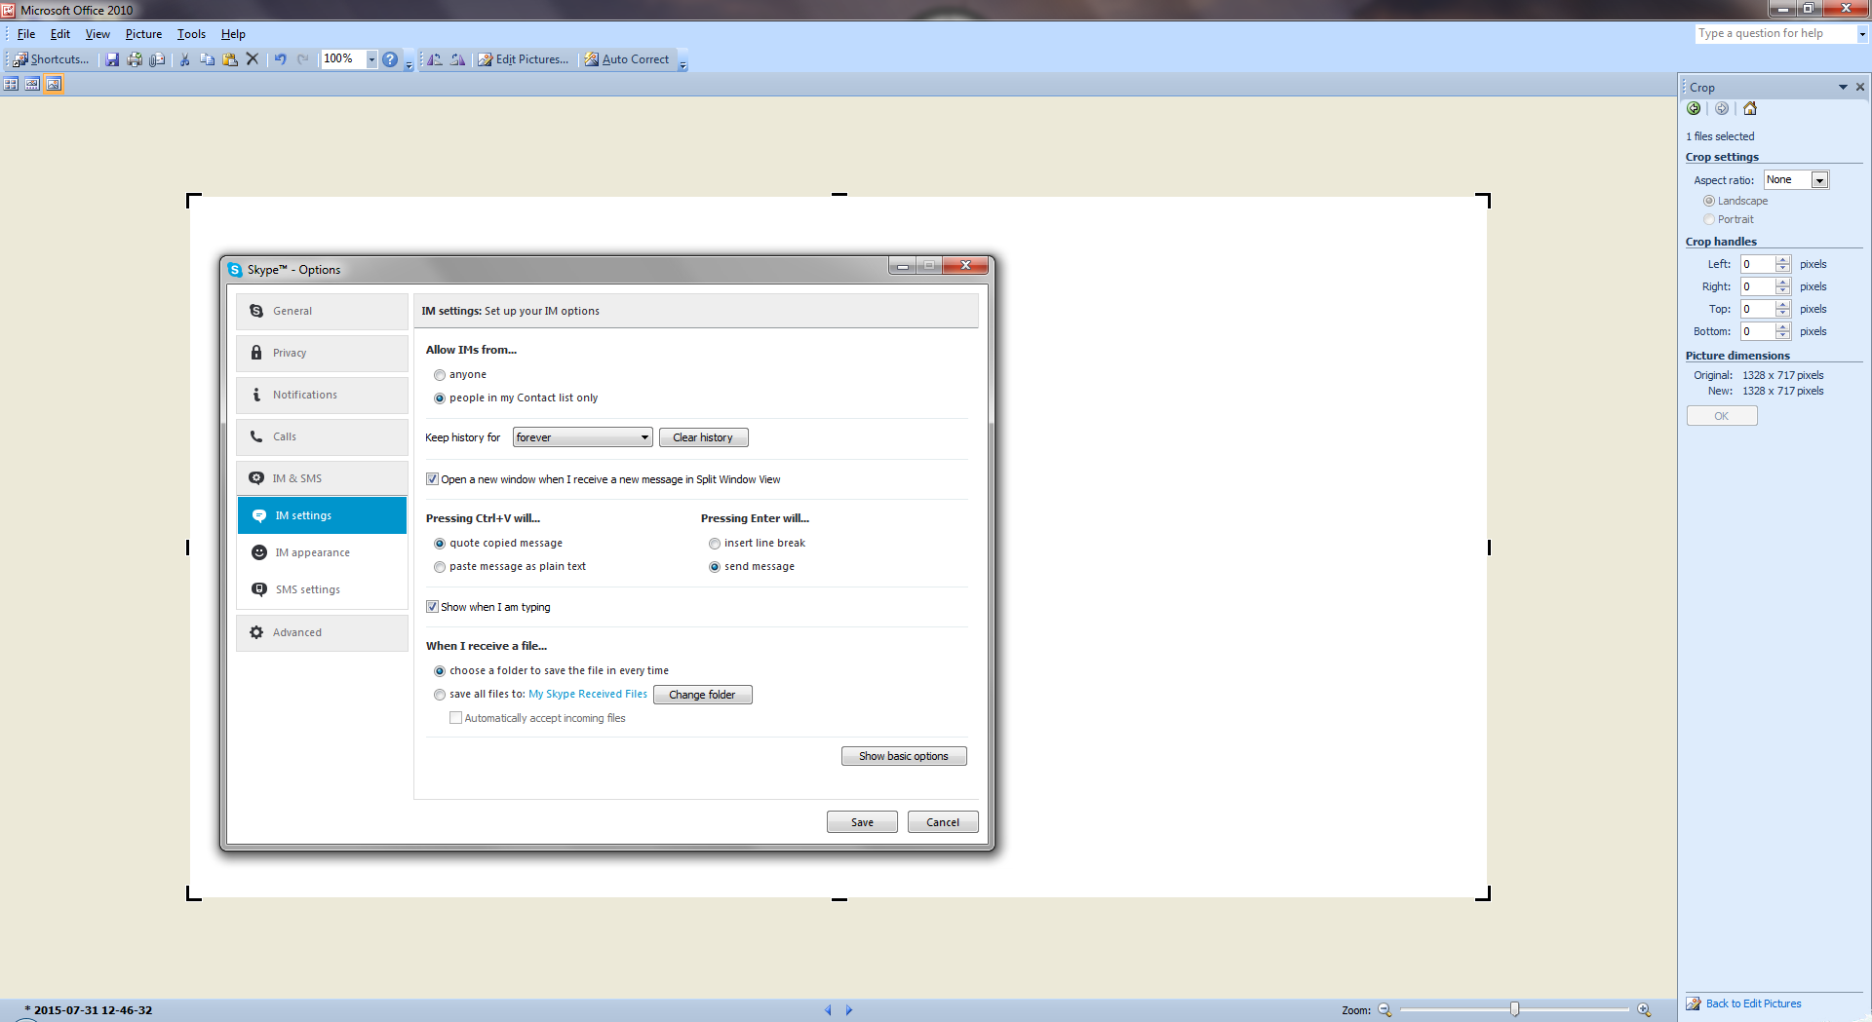
Task: Select the Portrait orientation radio button
Action: pos(1709,219)
